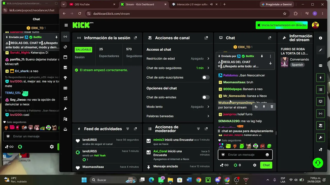
Task: Open Axi_Coral's profile in moderator actions
Action: (160, 151)
